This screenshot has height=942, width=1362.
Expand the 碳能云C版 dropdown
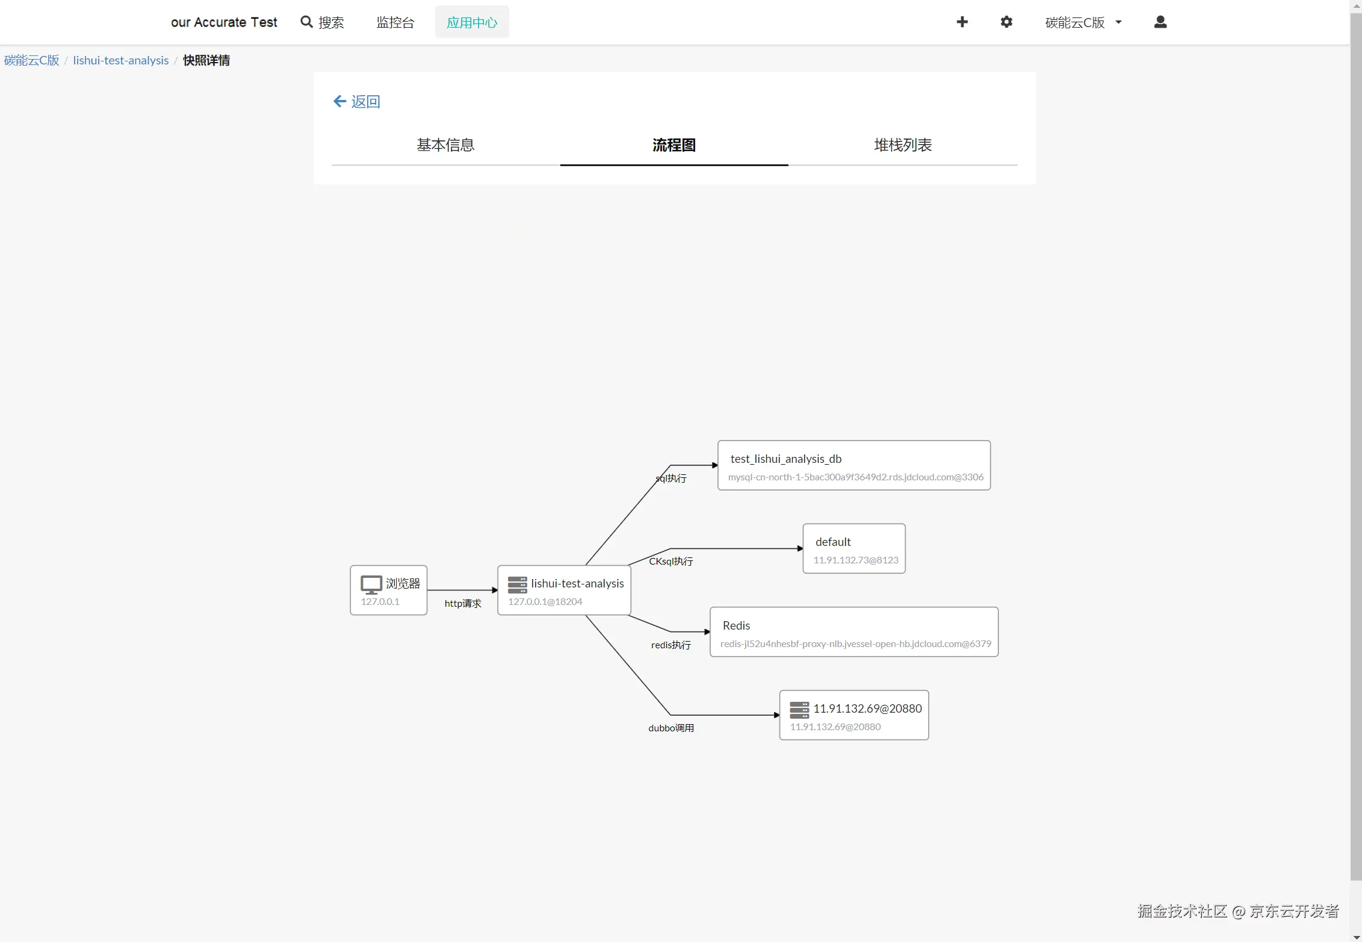click(1083, 22)
